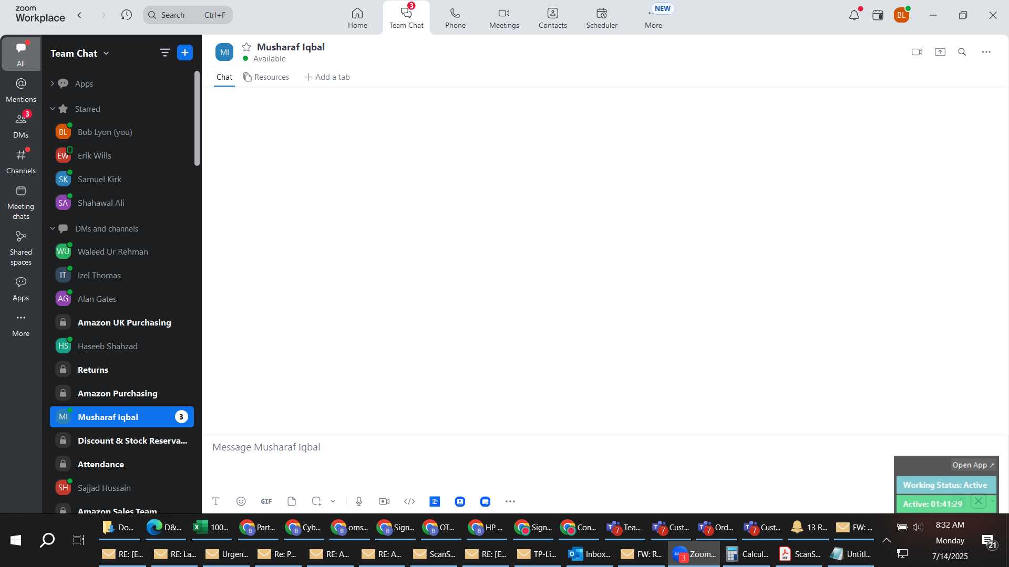The height and width of the screenshot is (567, 1009).
Task: Start a video meeting with Musharaf Iqbal
Action: 917,52
